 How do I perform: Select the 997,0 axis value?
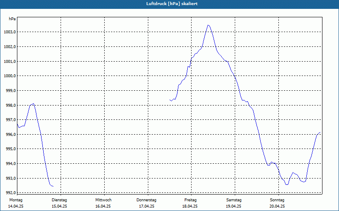(x=11, y=120)
